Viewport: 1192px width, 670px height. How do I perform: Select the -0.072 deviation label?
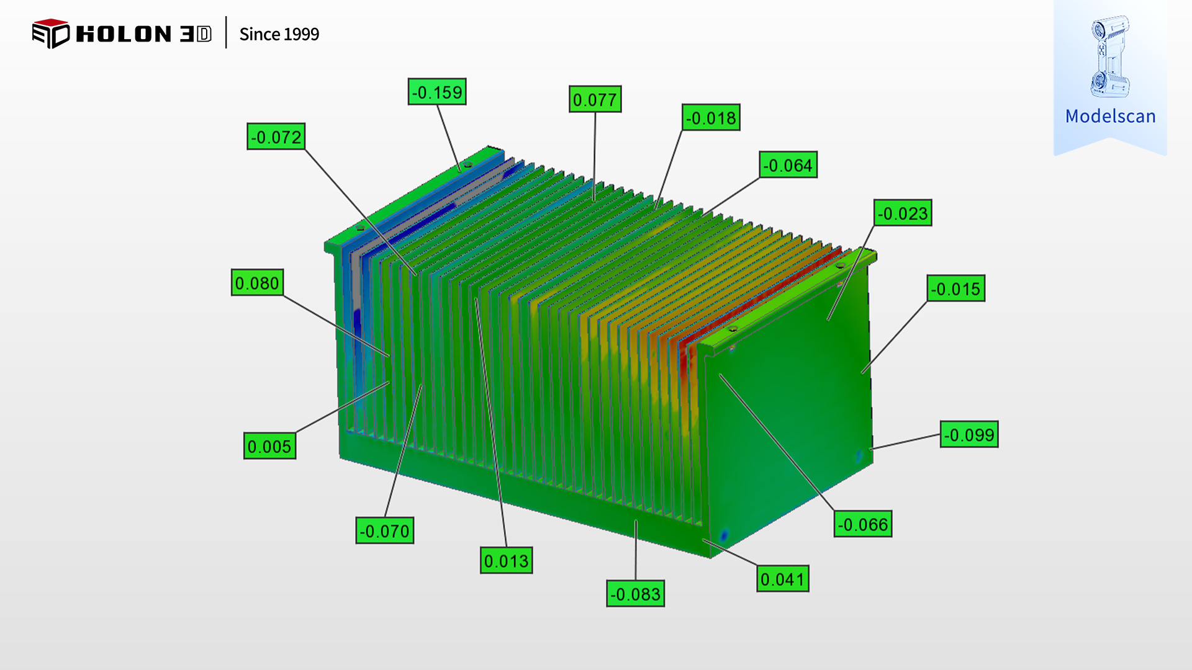[x=276, y=137]
